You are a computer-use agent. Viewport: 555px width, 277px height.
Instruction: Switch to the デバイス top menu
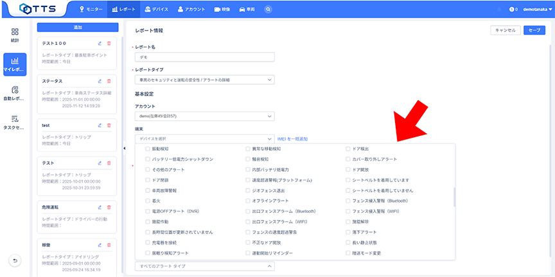(x=157, y=10)
